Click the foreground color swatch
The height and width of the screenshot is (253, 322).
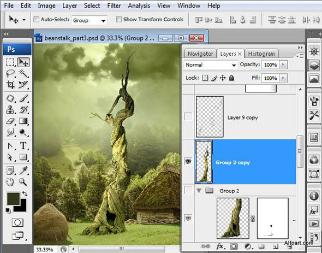coord(13,199)
